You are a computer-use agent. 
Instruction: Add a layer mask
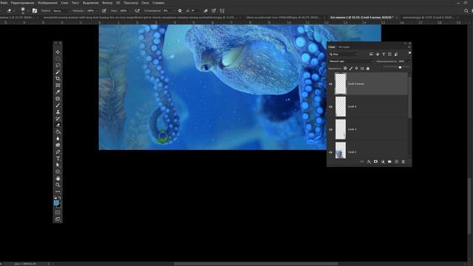(x=375, y=162)
